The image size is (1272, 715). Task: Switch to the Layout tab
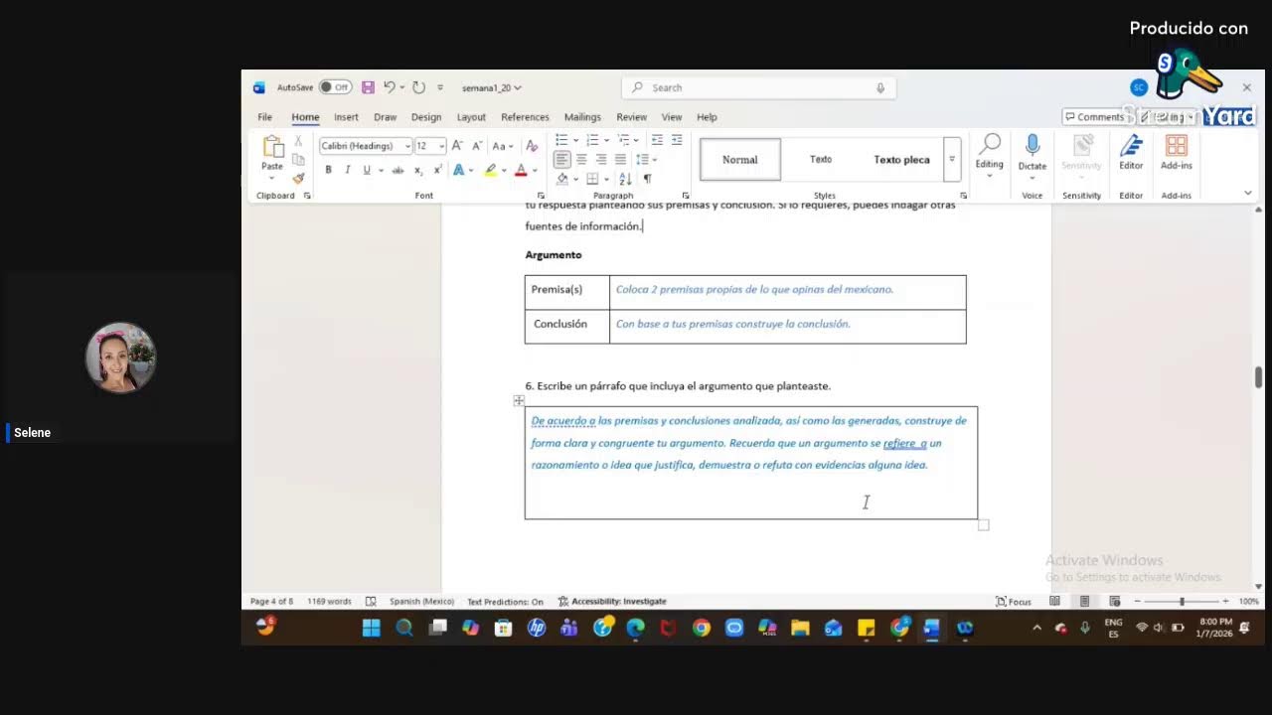[471, 117]
